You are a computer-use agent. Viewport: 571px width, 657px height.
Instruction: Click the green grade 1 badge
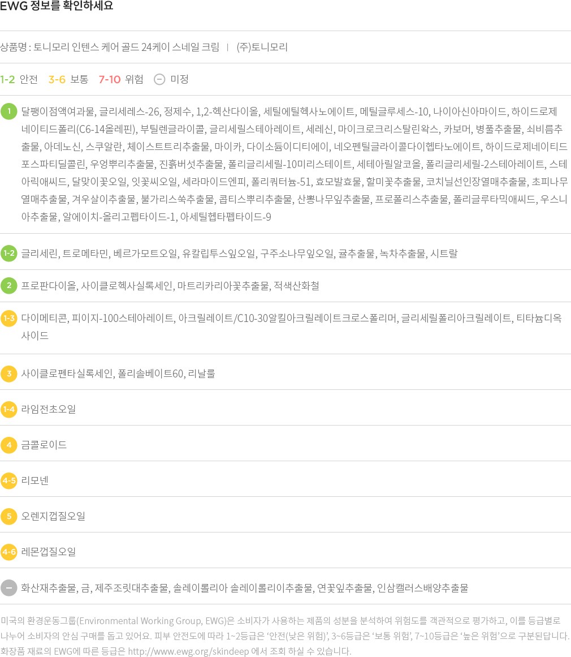(9, 111)
